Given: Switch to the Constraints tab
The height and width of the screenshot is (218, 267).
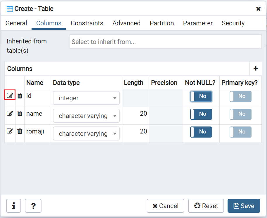Looking at the screenshot, I should 87,23.
